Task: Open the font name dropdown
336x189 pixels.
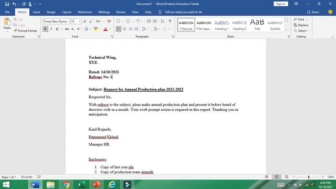Action: tap(68, 21)
